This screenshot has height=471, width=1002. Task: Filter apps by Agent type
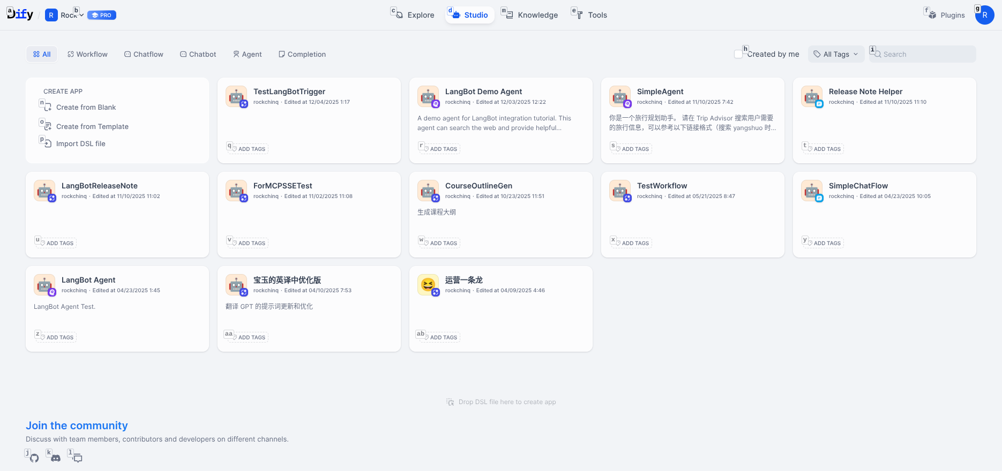248,54
